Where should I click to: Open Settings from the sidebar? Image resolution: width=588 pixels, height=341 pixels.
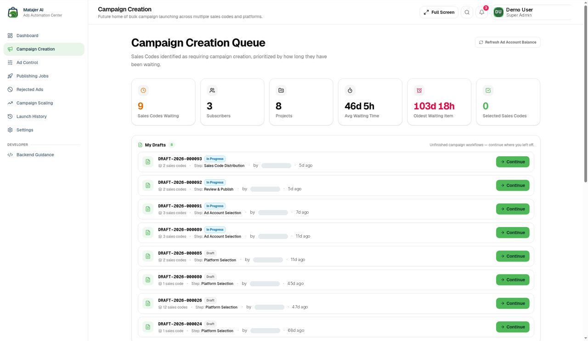click(x=44, y=130)
